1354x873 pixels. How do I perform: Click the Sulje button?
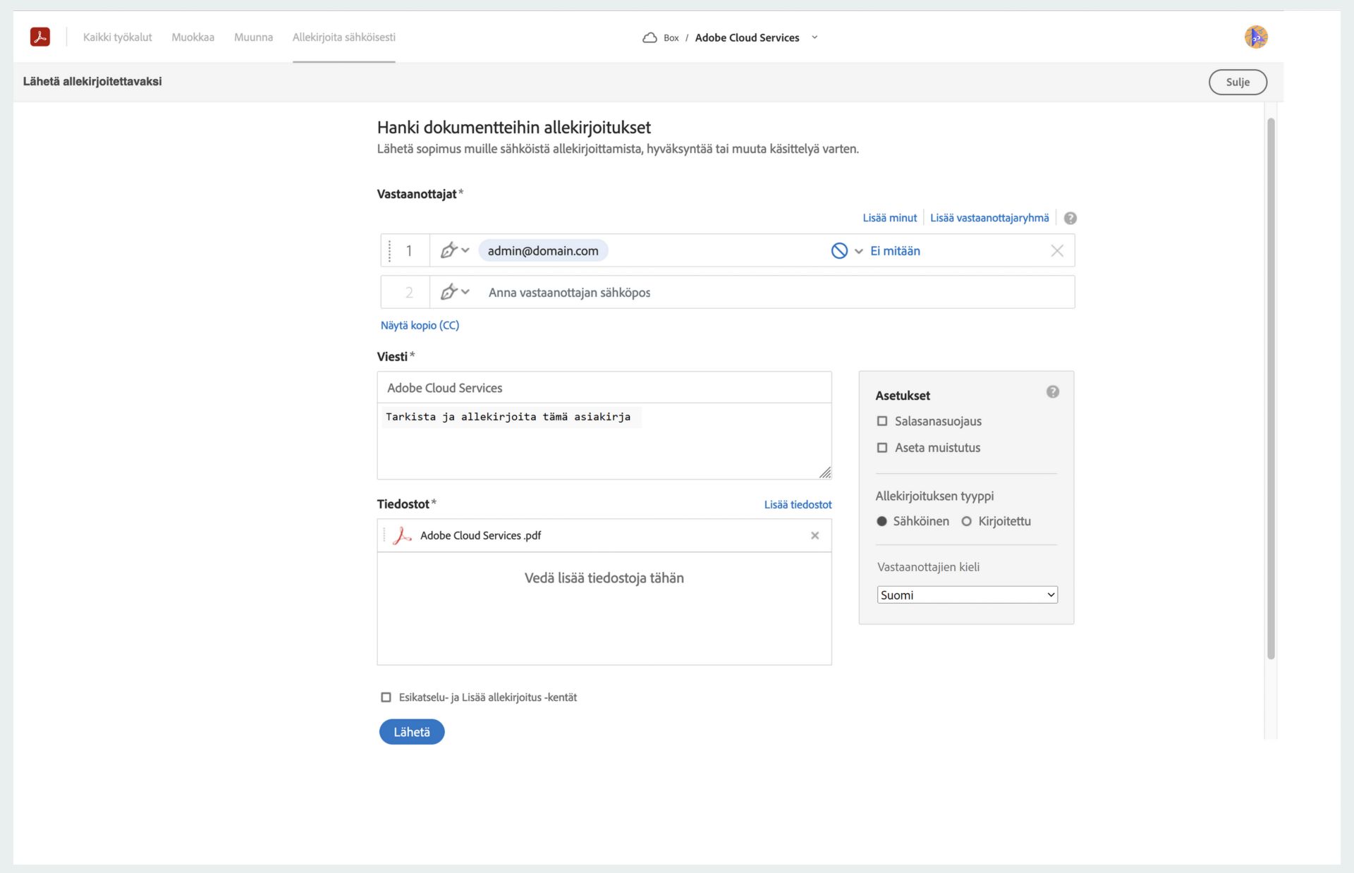1238,82
